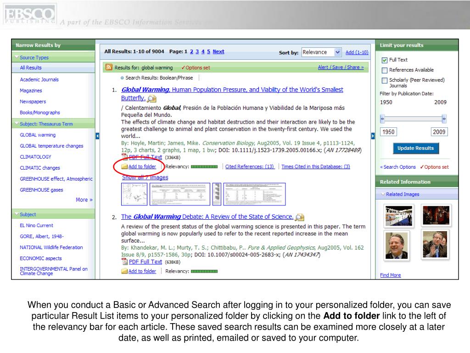Open Search Options link
This screenshot has width=470, height=353.
(400, 167)
